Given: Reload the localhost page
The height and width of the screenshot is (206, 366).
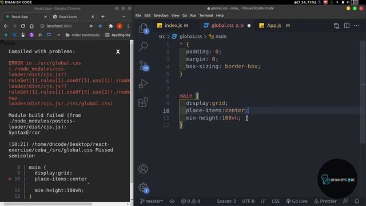Looking at the screenshot, I should coord(23,26).
